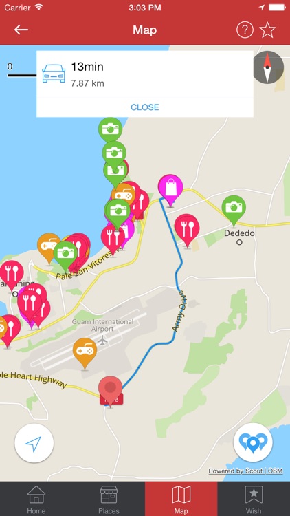Select the green camera pin near Dededo
The height and width of the screenshot is (516, 290).
click(x=234, y=211)
